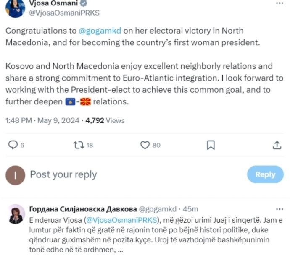Repost the tweet via retweet icon
The image size is (290, 255).
click(78, 145)
